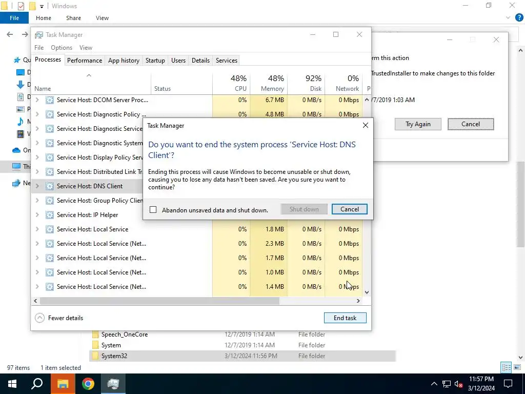Open Task Manager File menu
The width and height of the screenshot is (525, 394).
[x=39, y=48]
